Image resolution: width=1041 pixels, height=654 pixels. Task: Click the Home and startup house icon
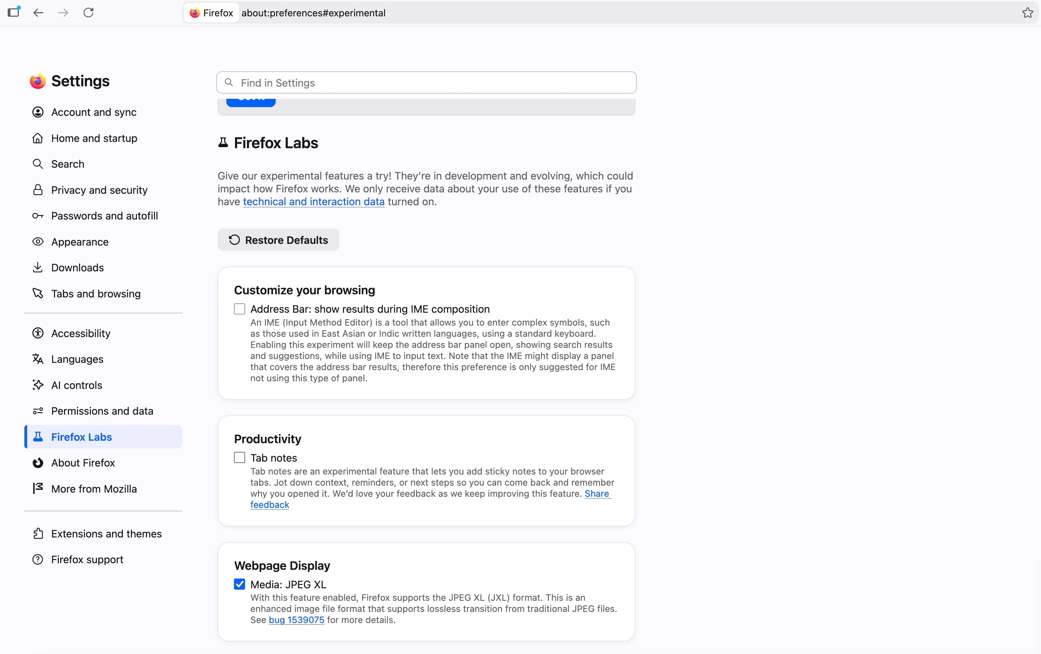[x=38, y=138]
